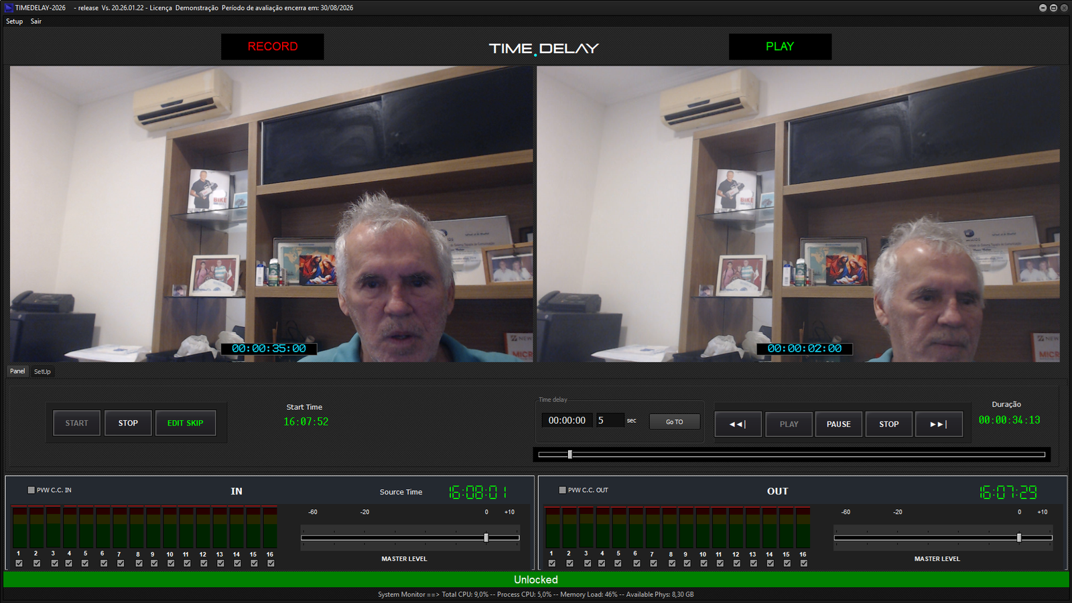Click the Go TO button

(x=675, y=422)
